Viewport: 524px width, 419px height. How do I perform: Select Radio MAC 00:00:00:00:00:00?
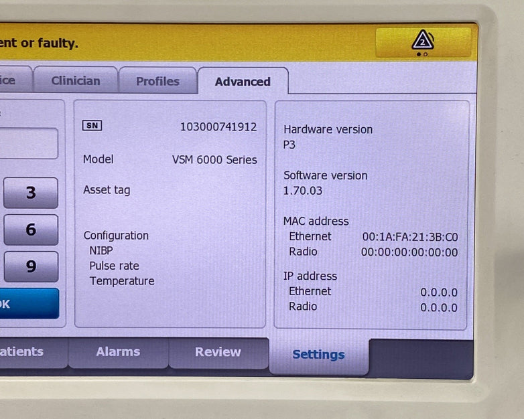pyautogui.click(x=409, y=252)
